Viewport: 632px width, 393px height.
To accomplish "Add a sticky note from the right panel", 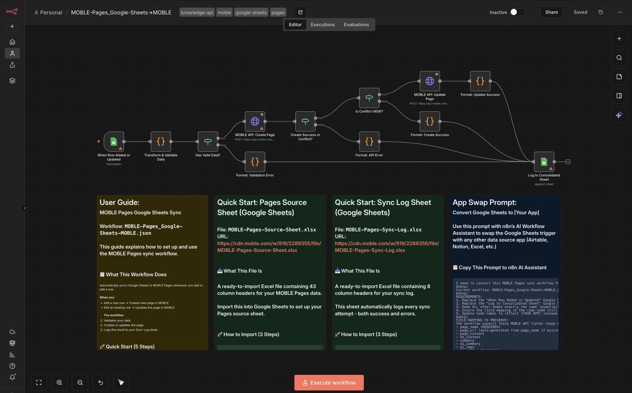I will tap(619, 77).
